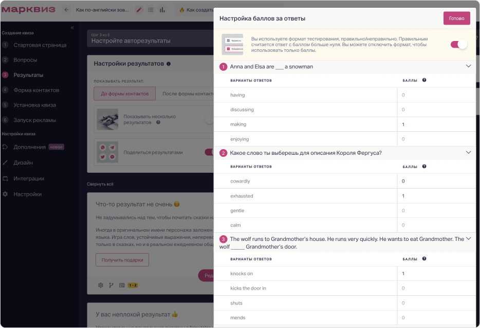This screenshot has height=328, width=480.
Task: Enable Показывать несколько результатов switch
Action: 209,120
